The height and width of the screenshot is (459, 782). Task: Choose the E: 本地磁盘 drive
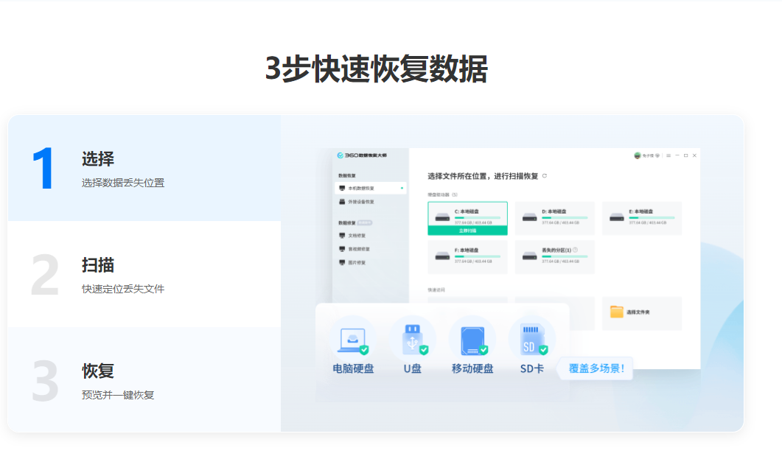[641, 218]
